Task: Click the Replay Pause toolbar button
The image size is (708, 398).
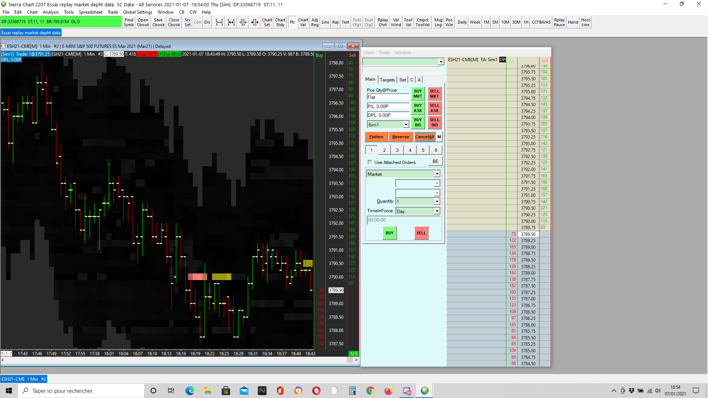Action: (x=559, y=22)
